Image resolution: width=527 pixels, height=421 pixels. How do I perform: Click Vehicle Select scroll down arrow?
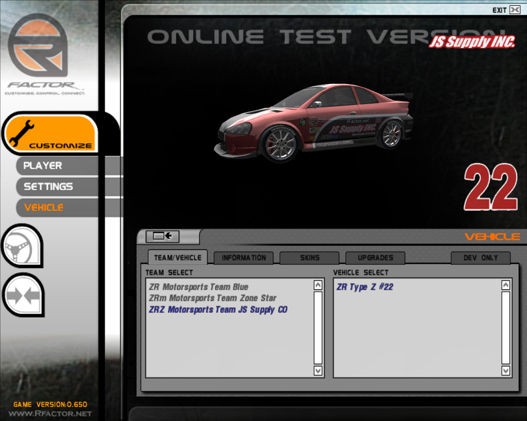point(506,370)
